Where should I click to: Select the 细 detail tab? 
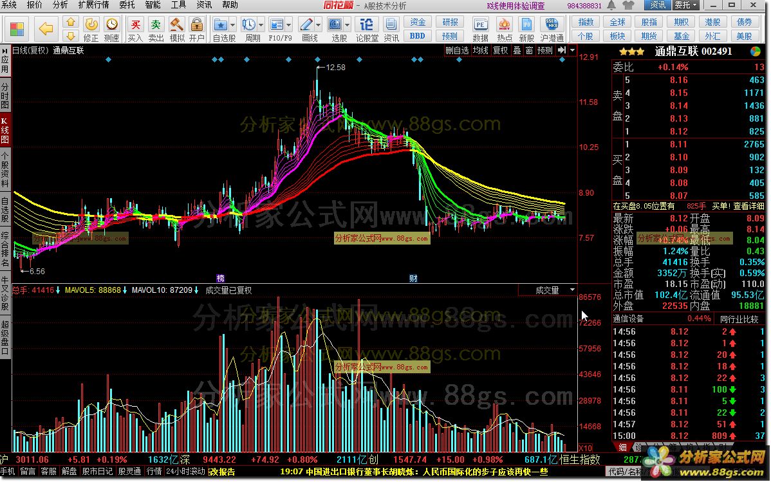pyautogui.click(x=622, y=447)
